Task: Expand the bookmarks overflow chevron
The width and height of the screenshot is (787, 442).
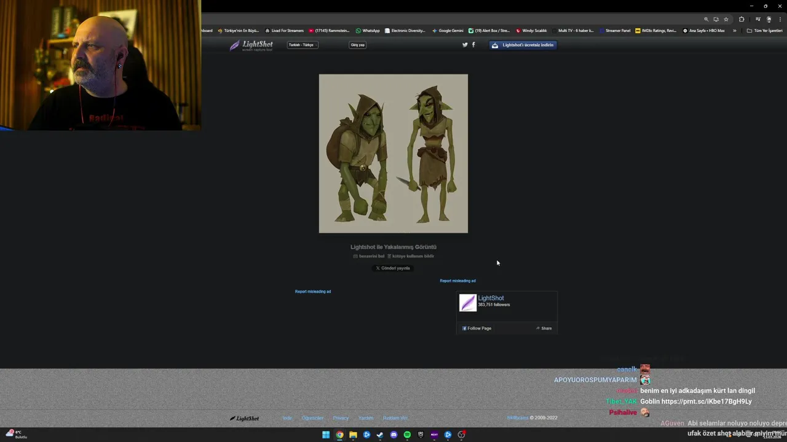Action: (734, 31)
